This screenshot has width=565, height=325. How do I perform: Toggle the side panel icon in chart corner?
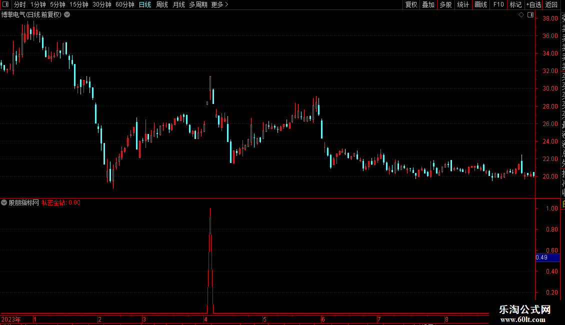[530, 15]
